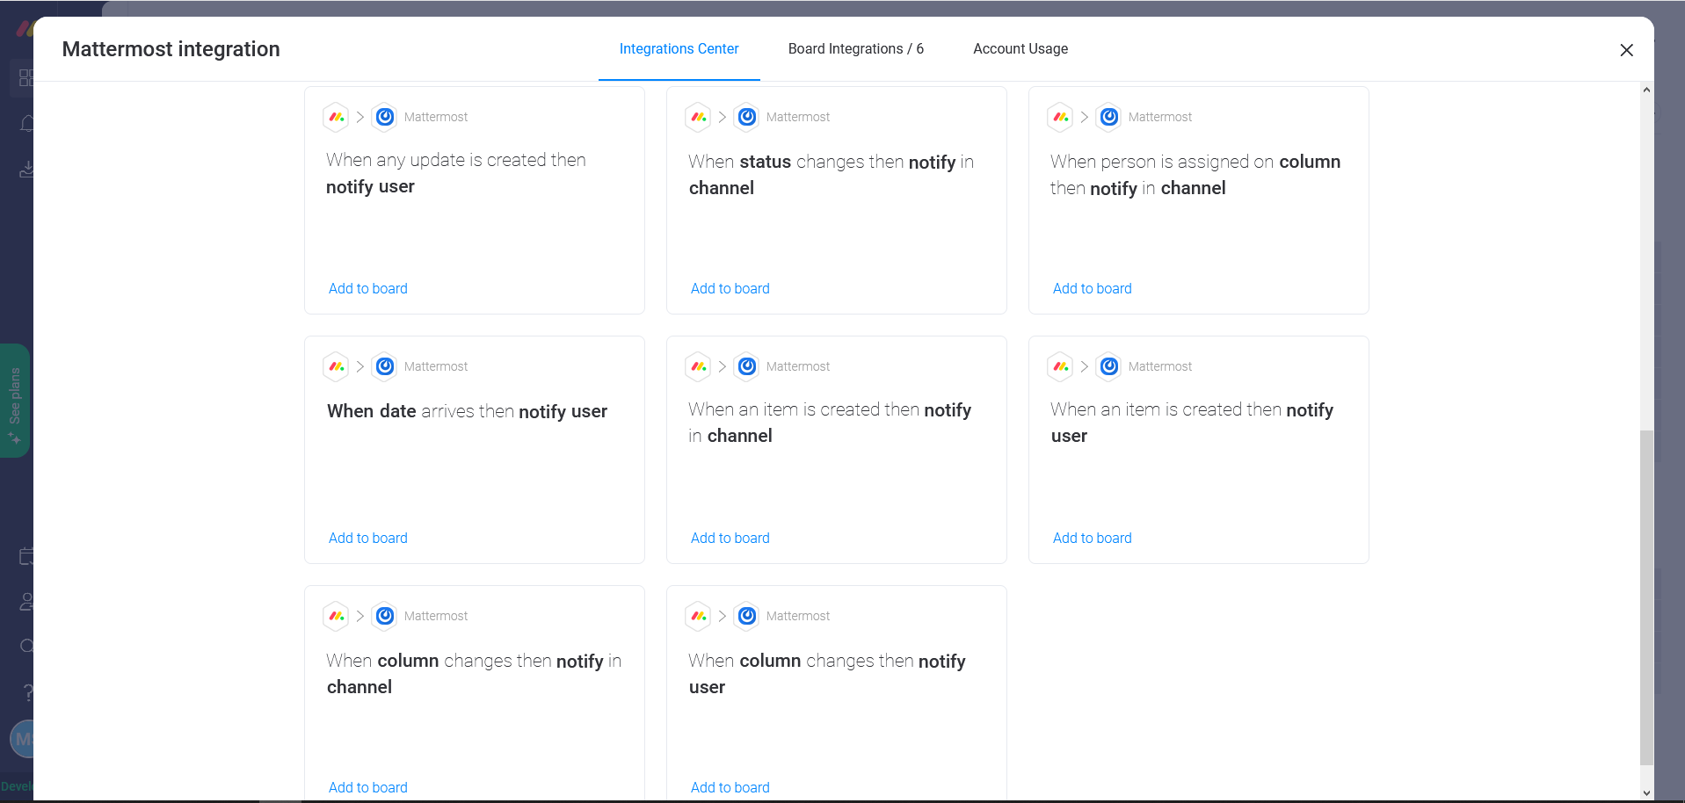
Task: Close the Mattermost integration dialog
Action: 1625,50
